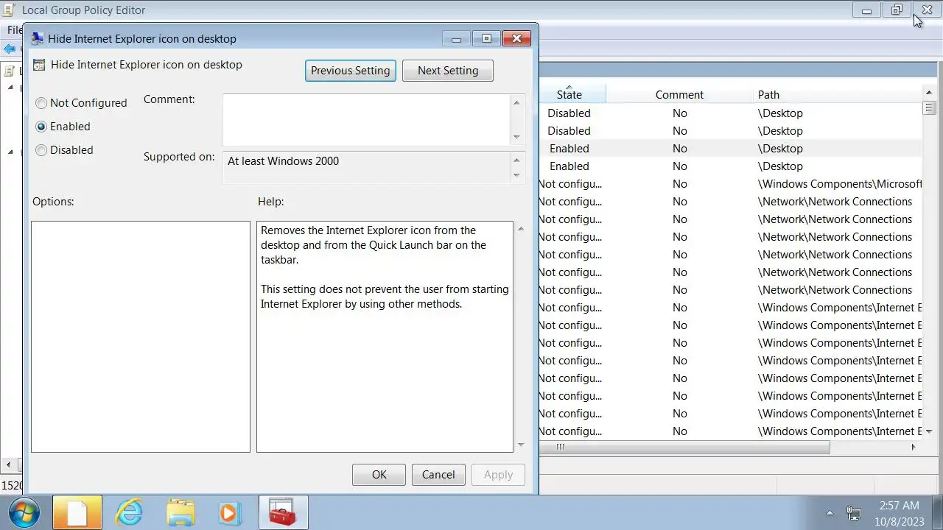Cancel the policy dialog

(438, 475)
